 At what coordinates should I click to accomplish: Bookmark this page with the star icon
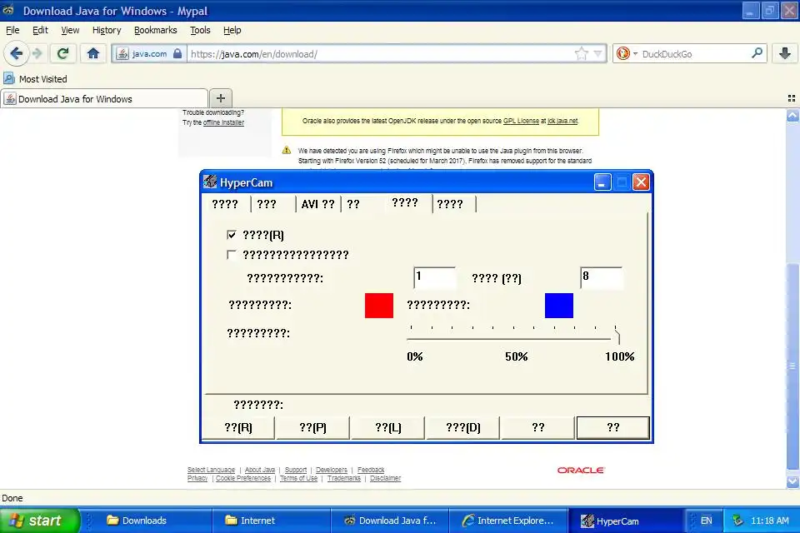pos(581,53)
